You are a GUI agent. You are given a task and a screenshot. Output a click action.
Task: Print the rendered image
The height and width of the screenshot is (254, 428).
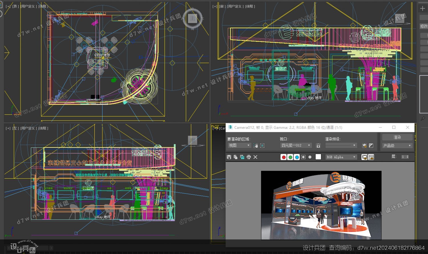coord(249,157)
